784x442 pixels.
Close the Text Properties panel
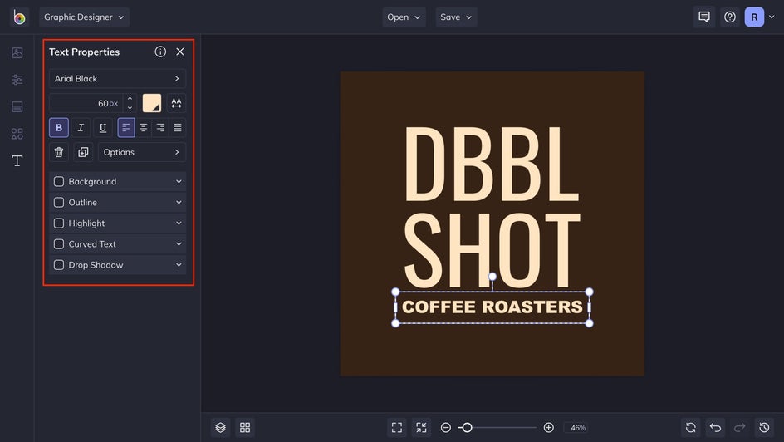pyautogui.click(x=180, y=52)
